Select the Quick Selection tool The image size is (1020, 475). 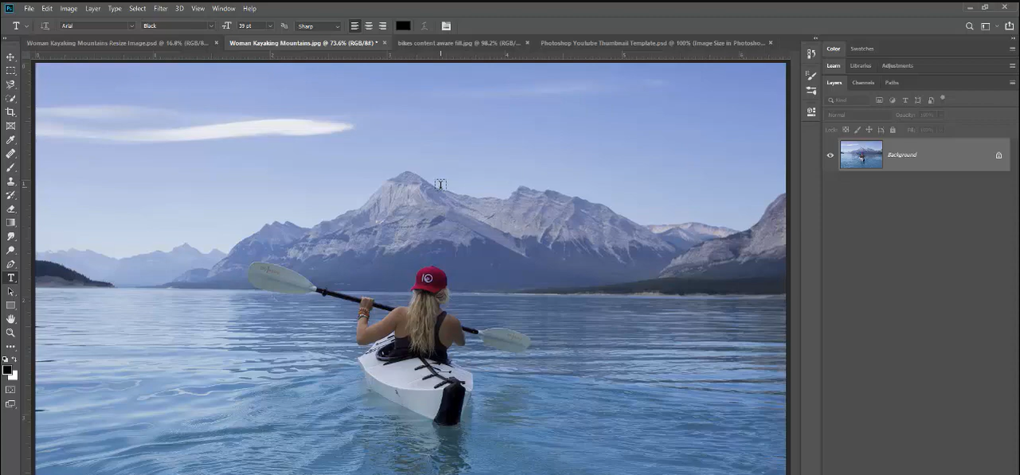(10, 98)
